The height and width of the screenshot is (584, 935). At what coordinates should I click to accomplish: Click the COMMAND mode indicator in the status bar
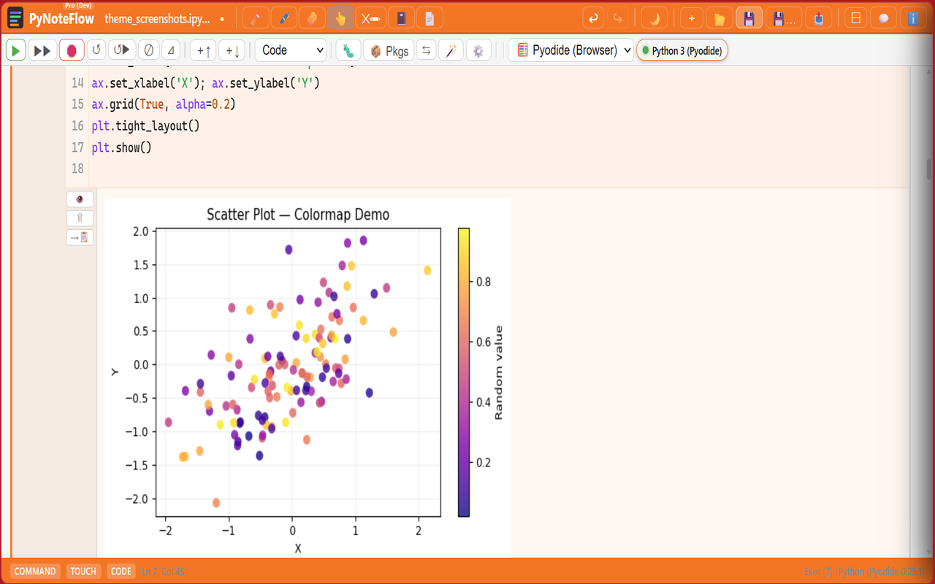(x=35, y=572)
